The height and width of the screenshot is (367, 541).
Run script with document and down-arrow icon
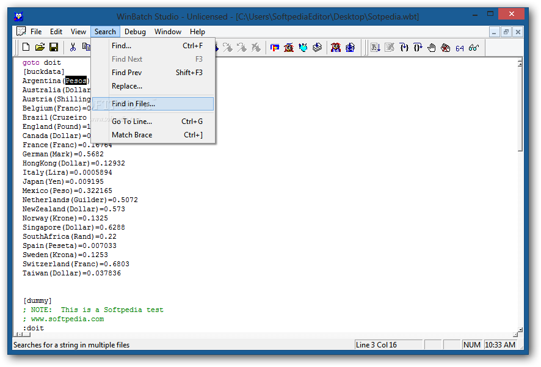click(x=376, y=48)
